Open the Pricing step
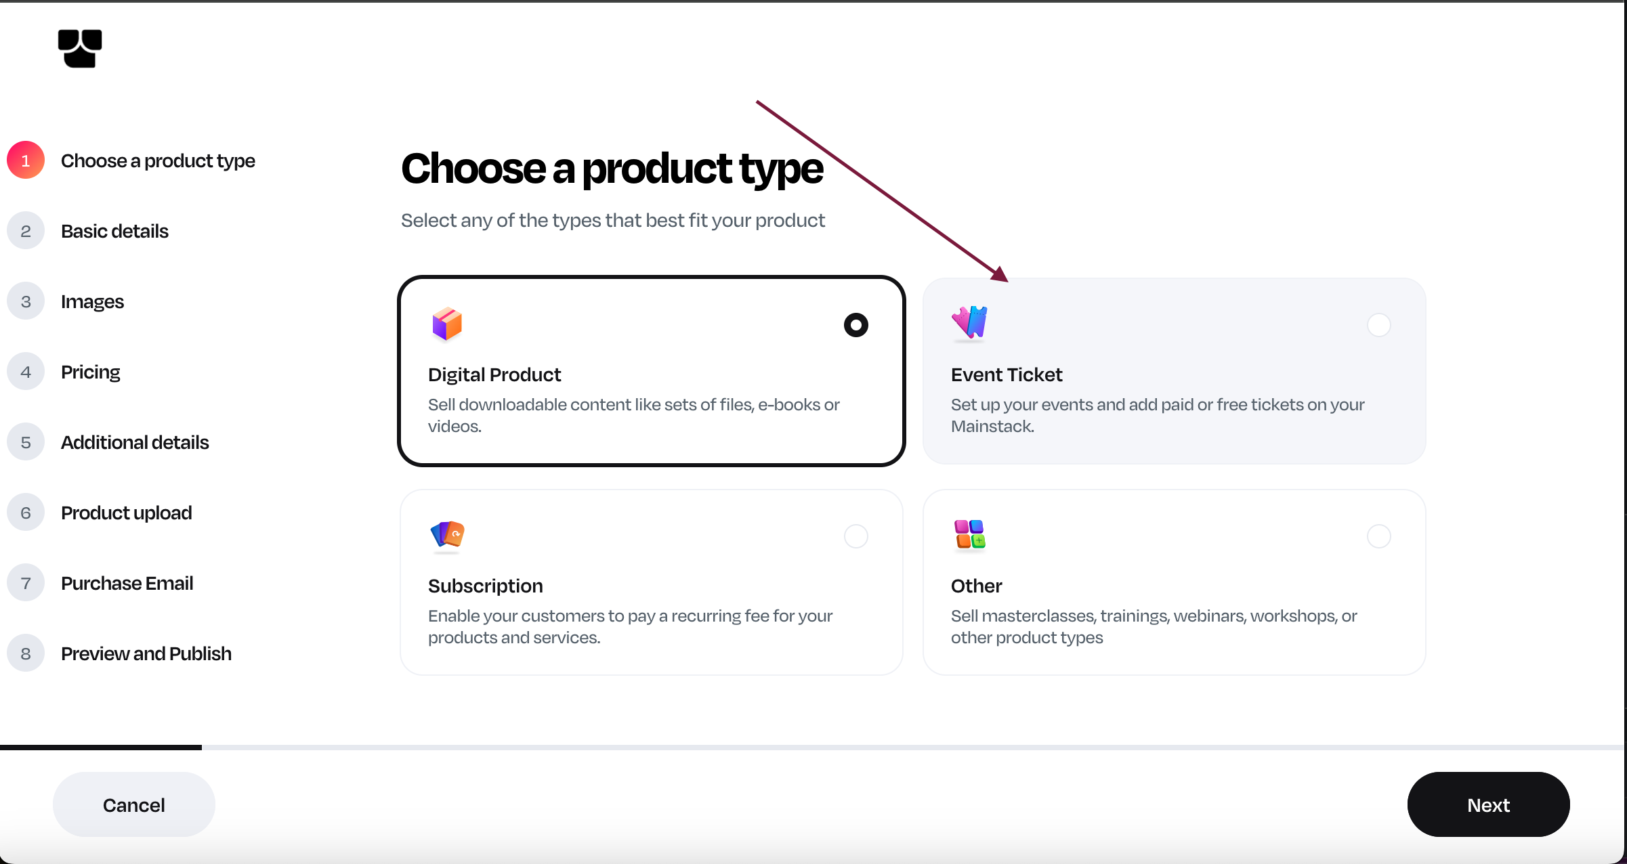Image resolution: width=1627 pixels, height=864 pixels. tap(91, 372)
